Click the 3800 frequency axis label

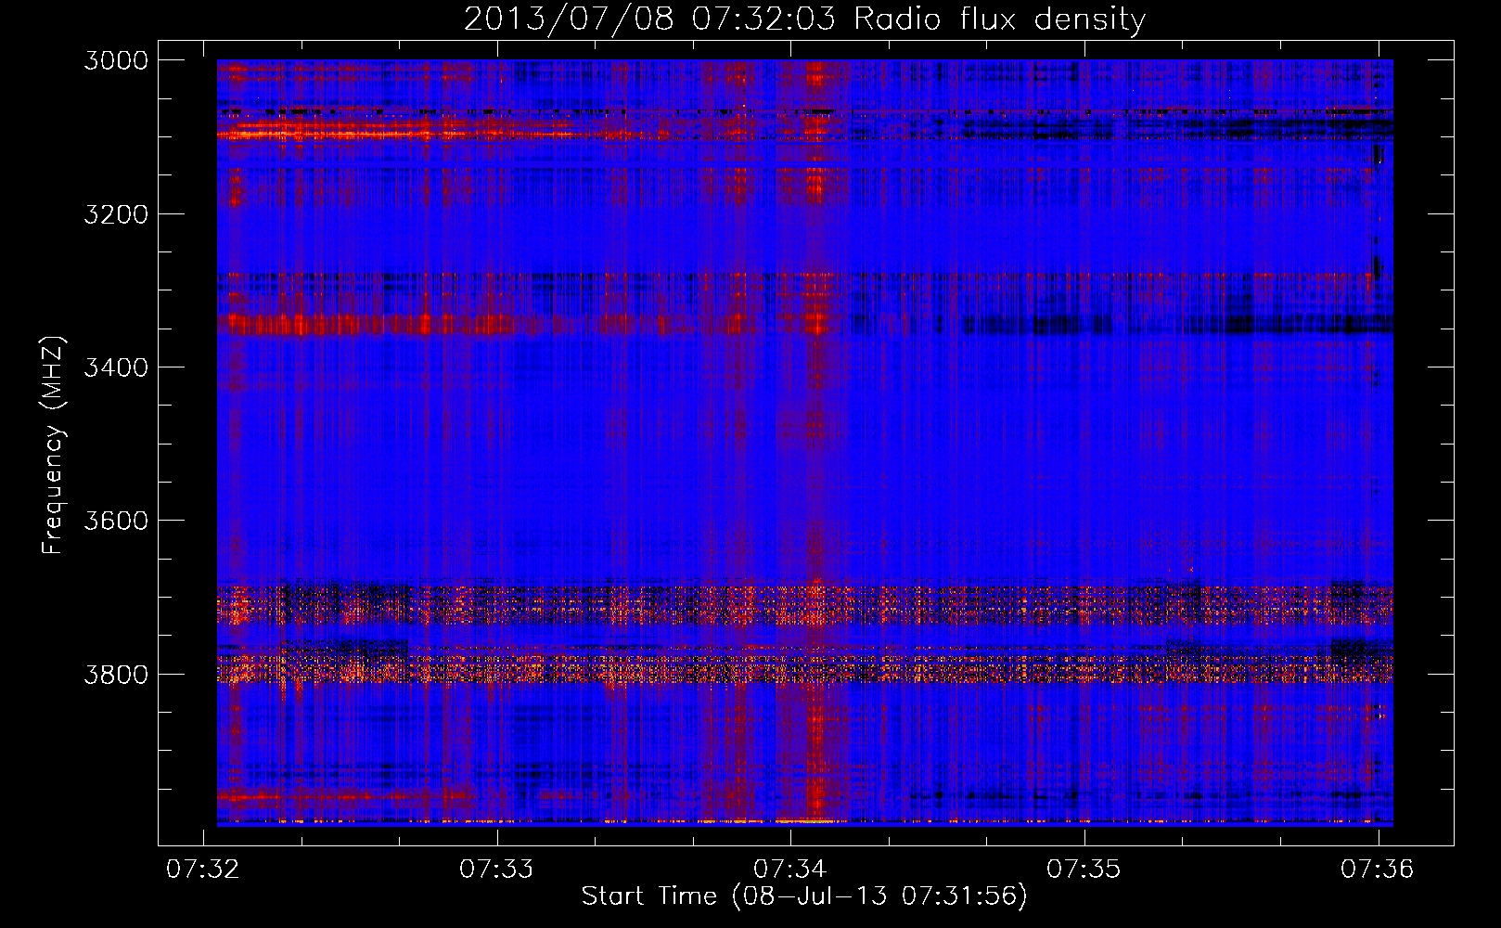click(x=116, y=674)
